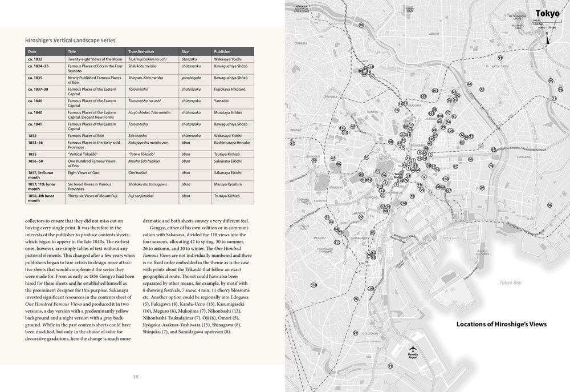Select map marker 29 east of center
570x392 pixels.
coord(482,188)
